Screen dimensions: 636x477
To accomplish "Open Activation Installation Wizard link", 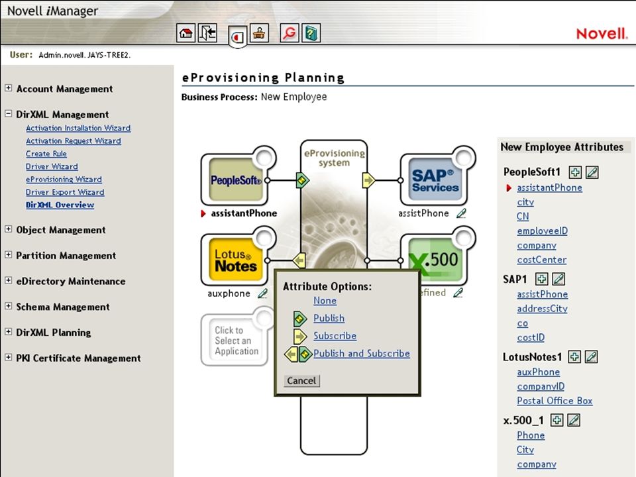I will pos(78,128).
